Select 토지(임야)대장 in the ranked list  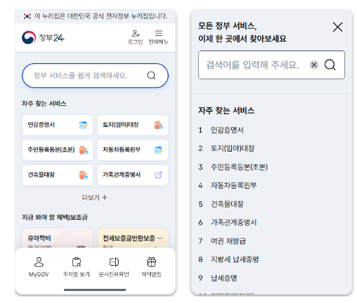click(x=233, y=148)
